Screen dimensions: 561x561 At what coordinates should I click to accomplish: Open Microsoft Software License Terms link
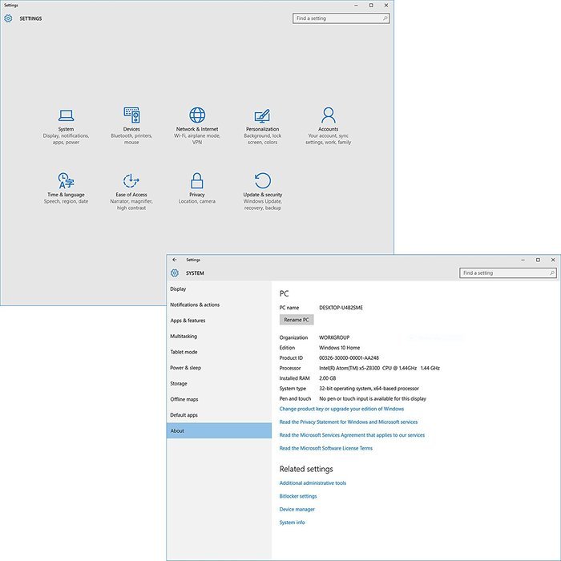point(326,448)
